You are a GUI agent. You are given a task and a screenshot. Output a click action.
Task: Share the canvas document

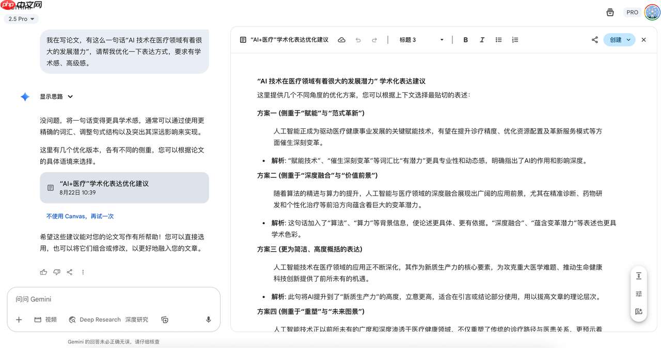[594, 40]
